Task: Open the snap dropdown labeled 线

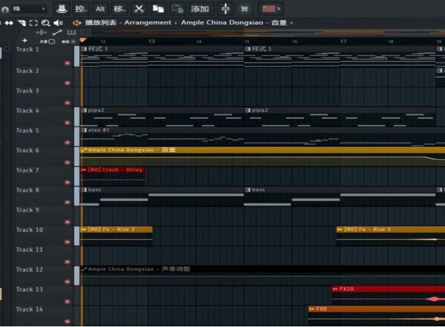Action: click(x=29, y=9)
